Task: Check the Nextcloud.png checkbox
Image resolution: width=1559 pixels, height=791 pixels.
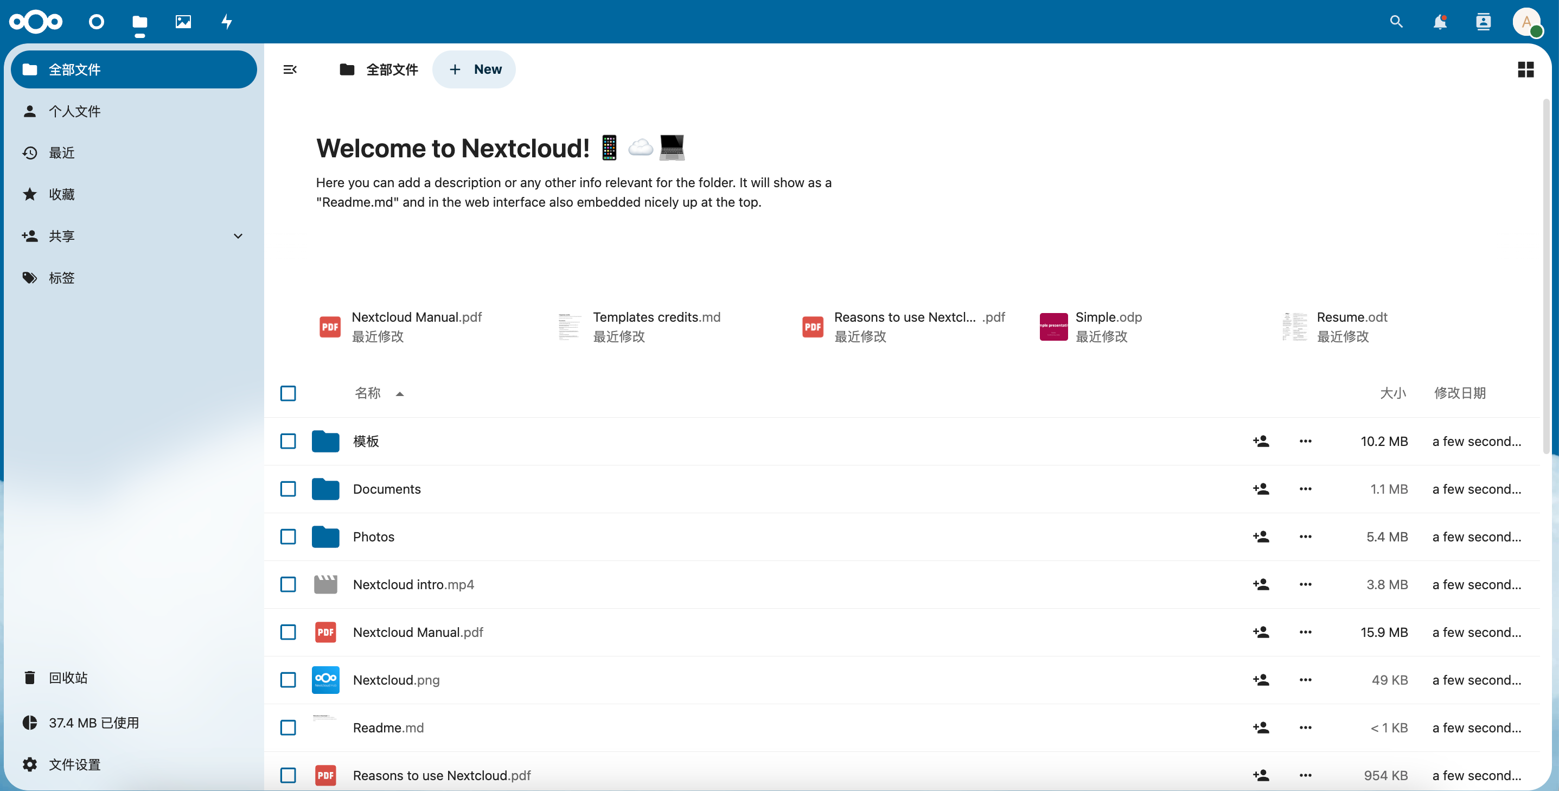Action: [x=288, y=680]
